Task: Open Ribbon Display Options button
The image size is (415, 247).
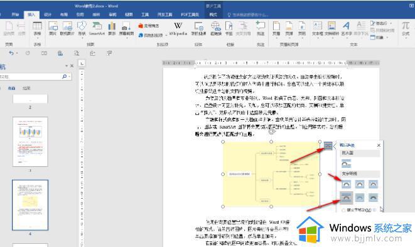Action: point(412,6)
